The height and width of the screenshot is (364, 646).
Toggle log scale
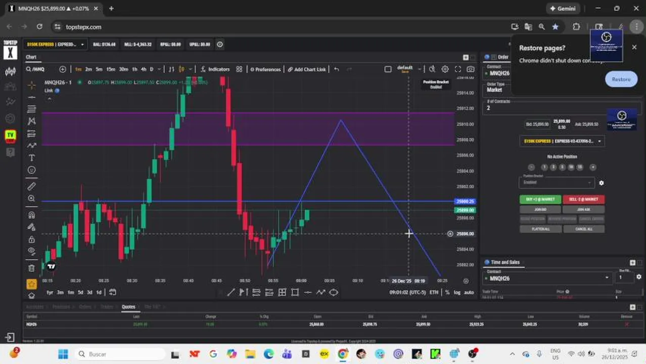(457, 292)
